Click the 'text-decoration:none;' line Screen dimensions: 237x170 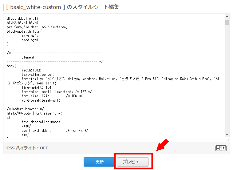click(41, 122)
